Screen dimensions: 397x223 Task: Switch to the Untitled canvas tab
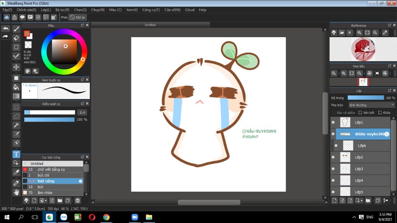(x=150, y=25)
